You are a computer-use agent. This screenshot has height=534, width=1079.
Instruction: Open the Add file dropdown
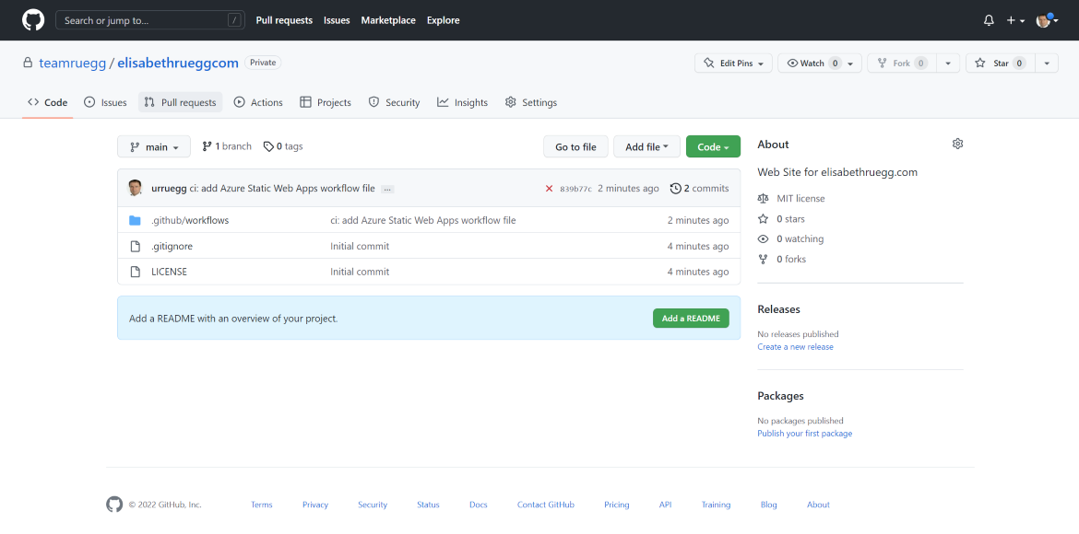[x=646, y=146]
